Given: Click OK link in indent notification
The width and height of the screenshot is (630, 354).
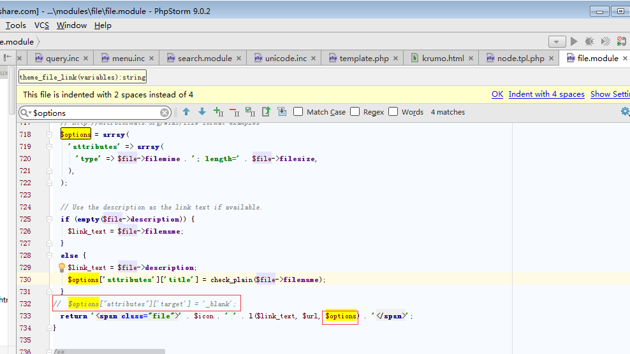Looking at the screenshot, I should point(497,94).
